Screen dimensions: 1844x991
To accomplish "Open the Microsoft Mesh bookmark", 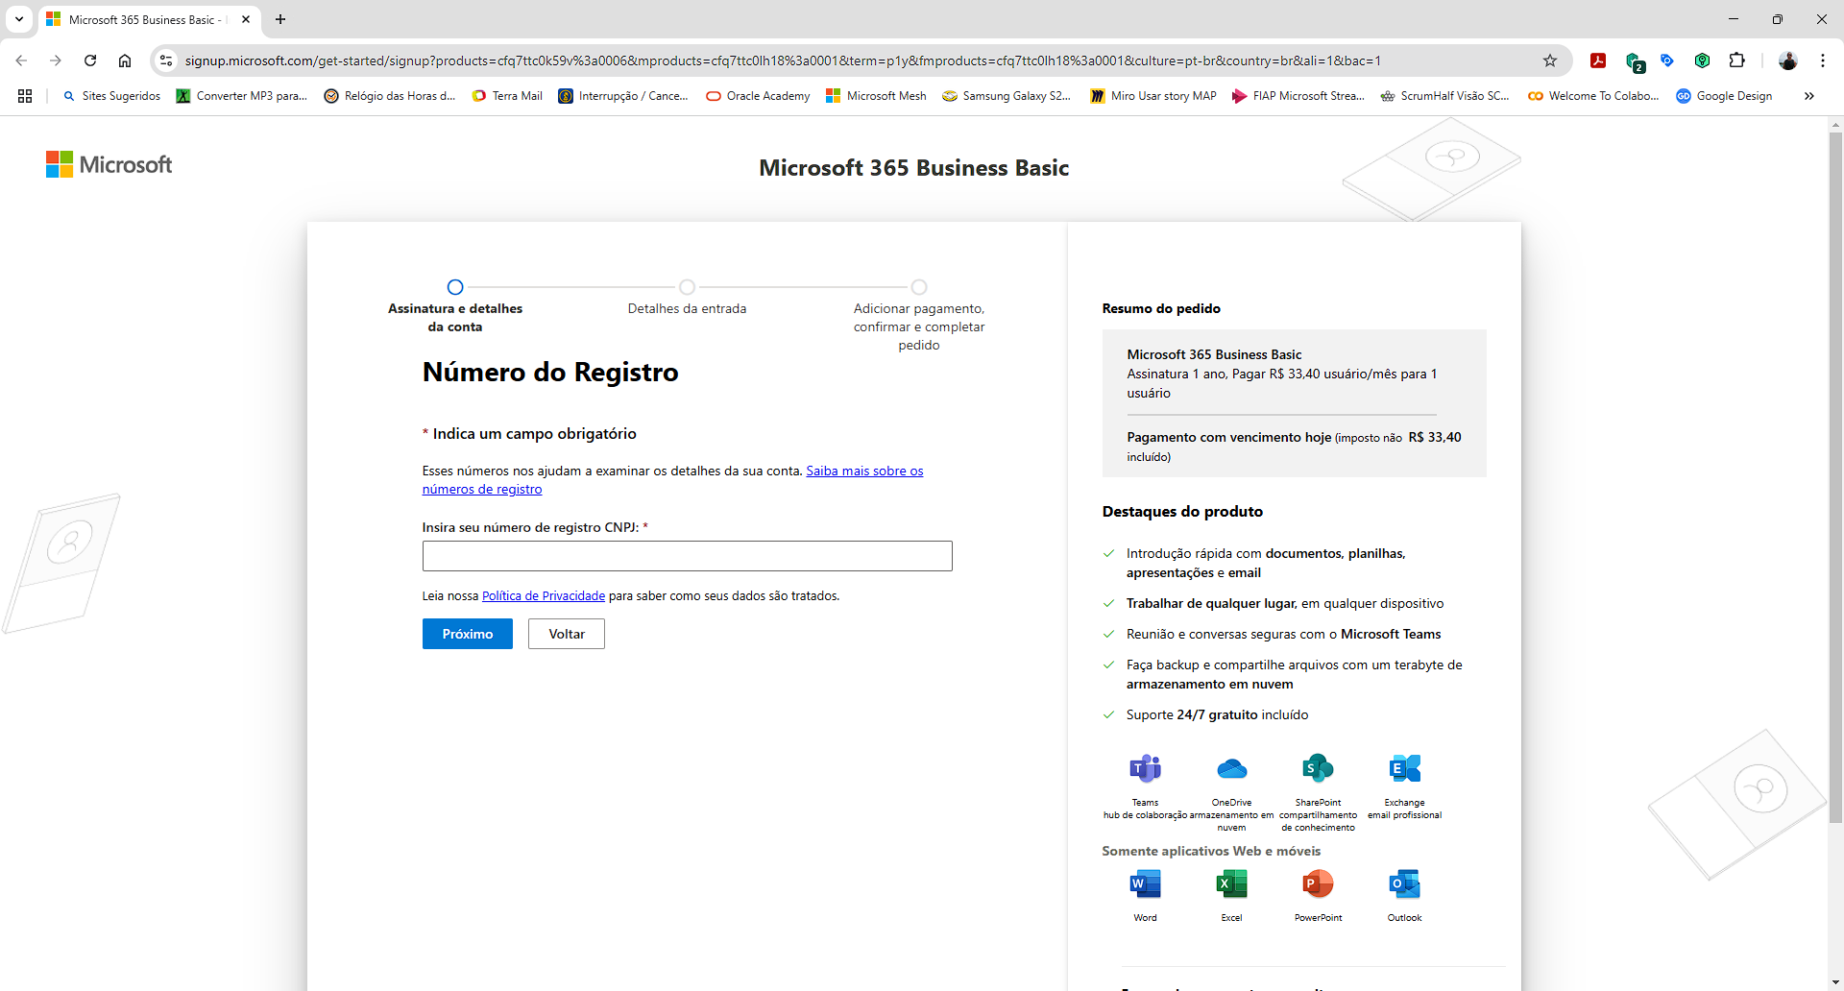I will pyautogui.click(x=876, y=96).
